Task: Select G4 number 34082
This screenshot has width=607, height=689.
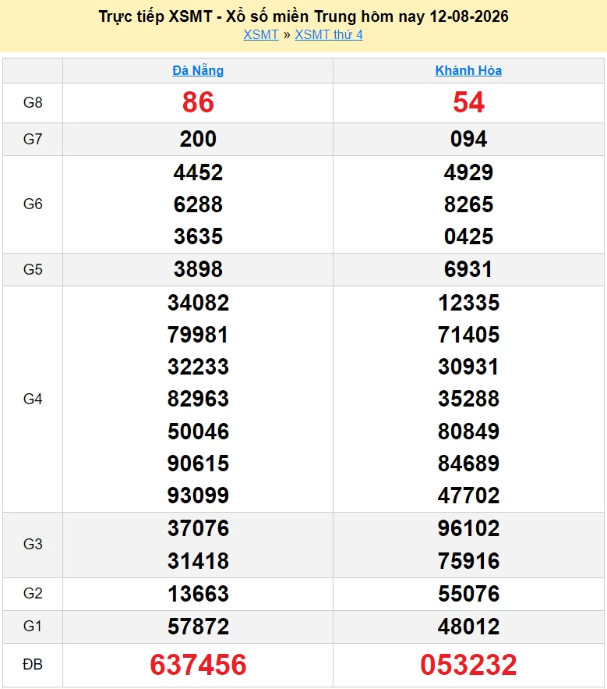Action: [198, 303]
